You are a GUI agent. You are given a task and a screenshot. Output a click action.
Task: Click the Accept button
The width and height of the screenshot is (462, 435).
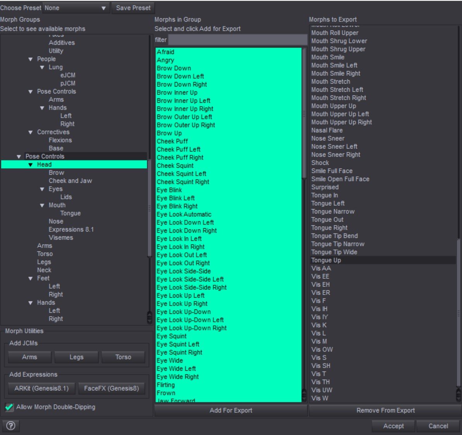pyautogui.click(x=393, y=426)
